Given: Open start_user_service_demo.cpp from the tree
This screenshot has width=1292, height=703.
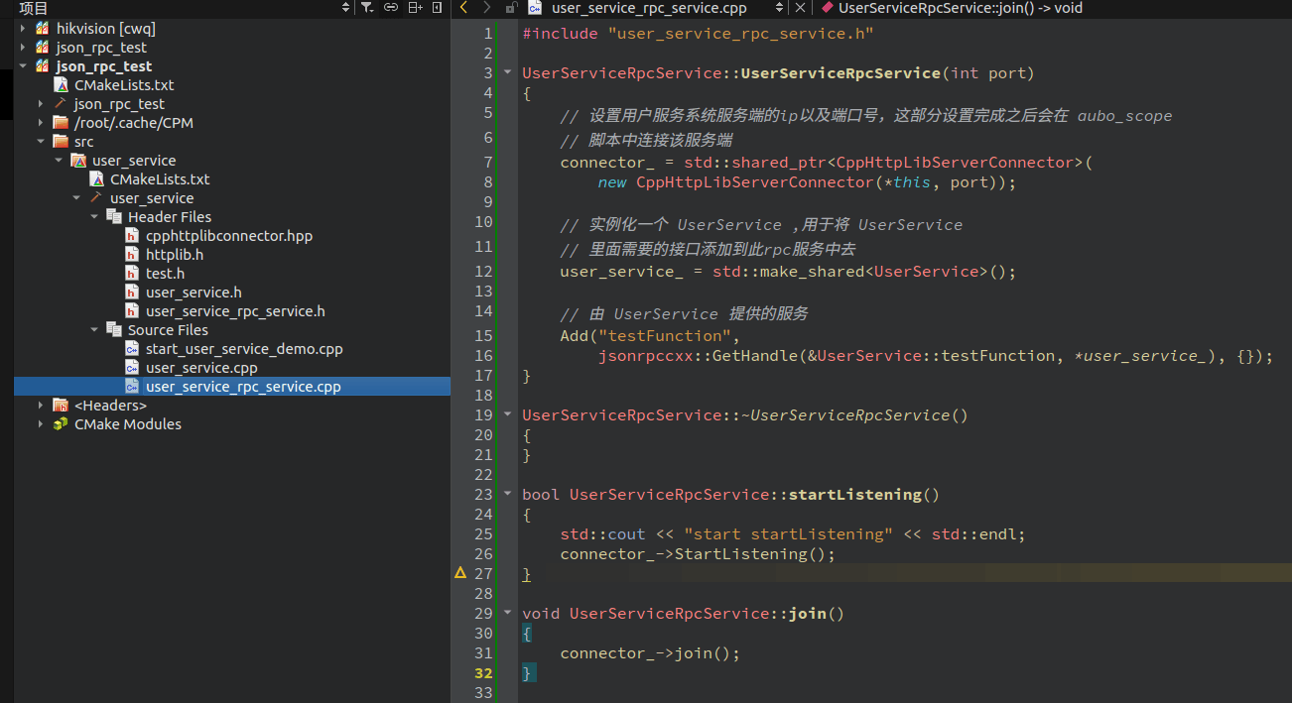Looking at the screenshot, I should click(244, 349).
